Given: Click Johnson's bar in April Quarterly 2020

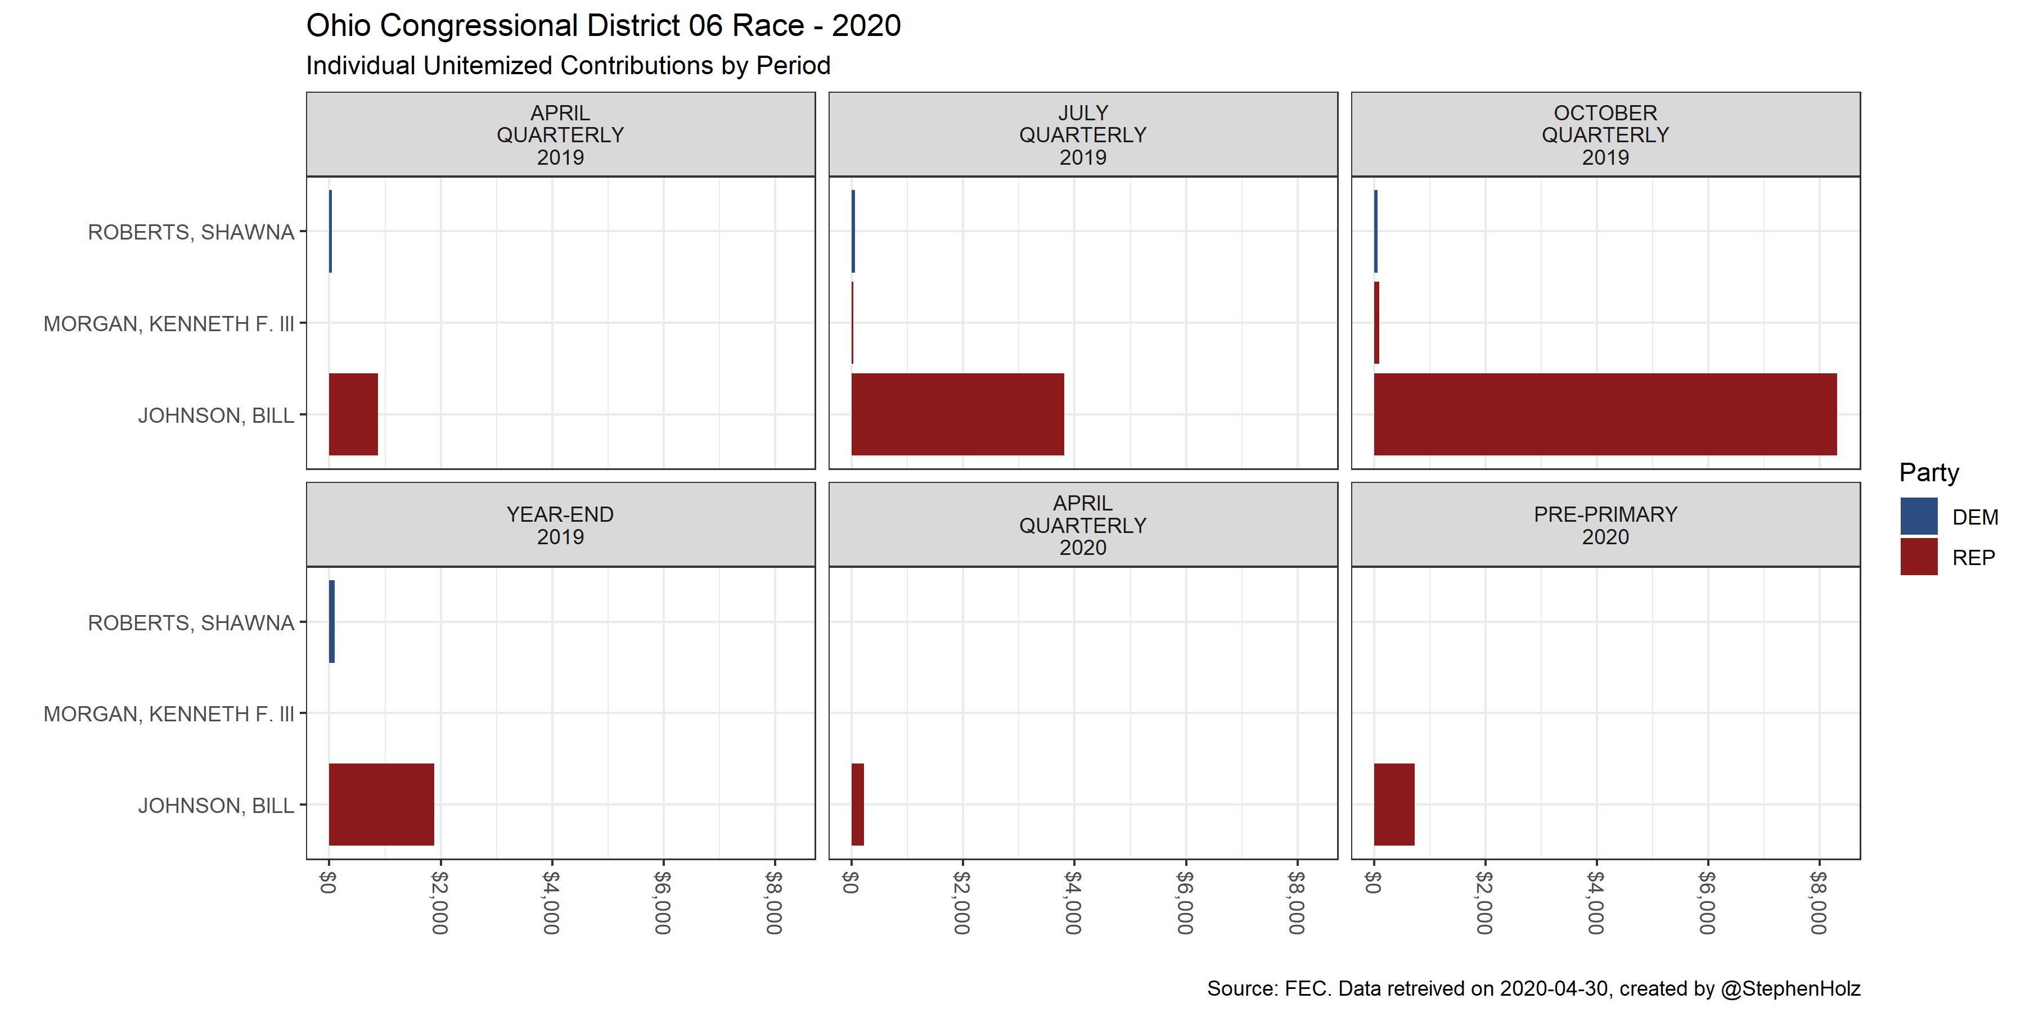Looking at the screenshot, I should 858,804.
